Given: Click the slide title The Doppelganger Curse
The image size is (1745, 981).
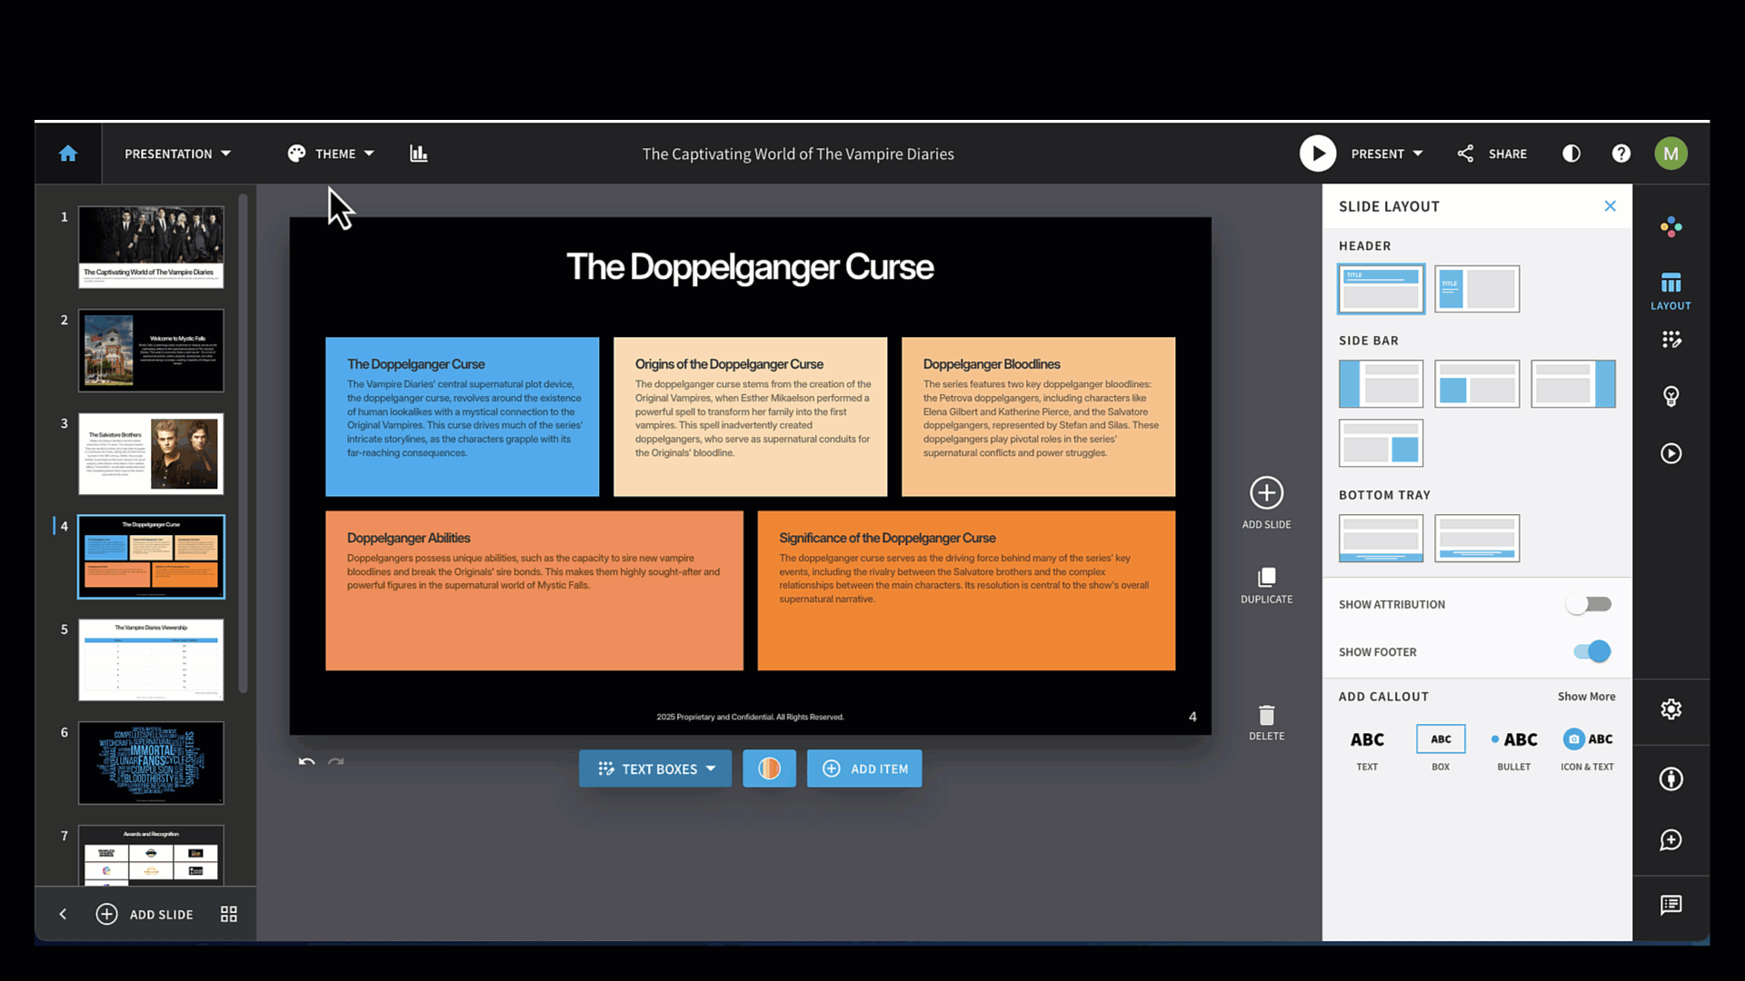Looking at the screenshot, I should 750,267.
